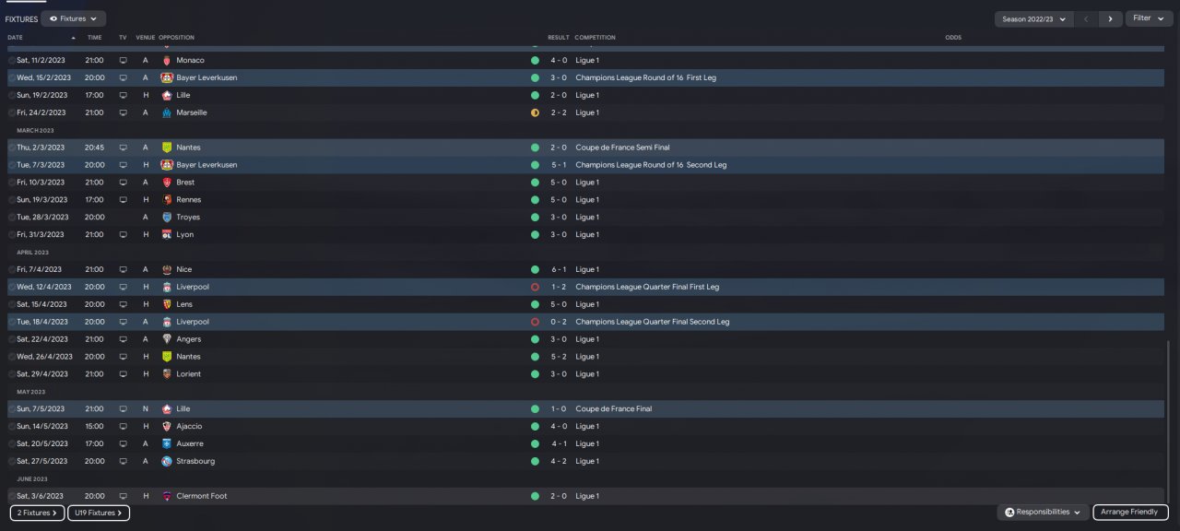Image resolution: width=1180 pixels, height=531 pixels.
Task: Click the Monaco club badge icon
Action: [x=167, y=60]
